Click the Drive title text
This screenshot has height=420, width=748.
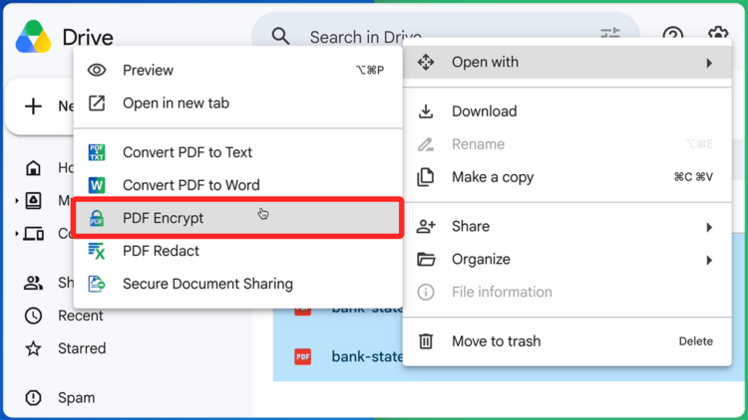(88, 37)
